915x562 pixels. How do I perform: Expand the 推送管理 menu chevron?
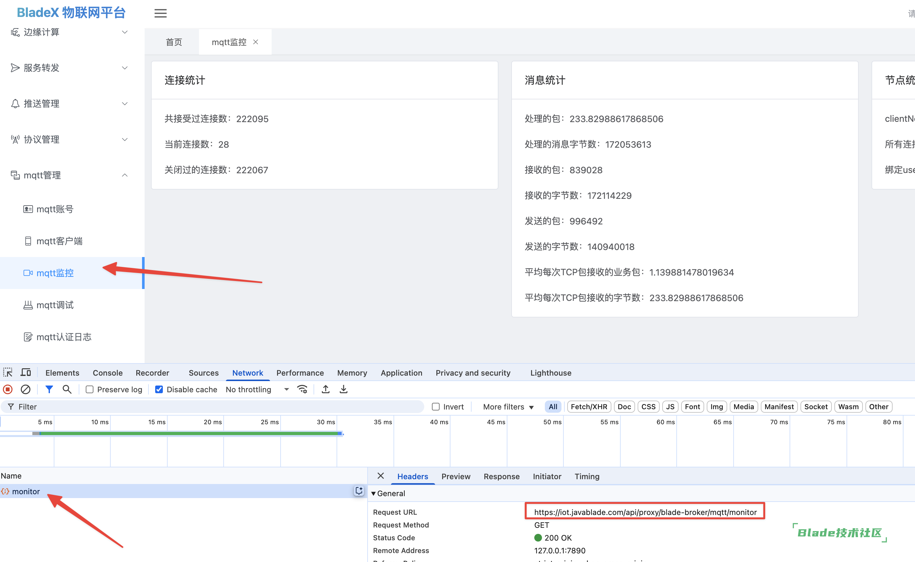125,104
